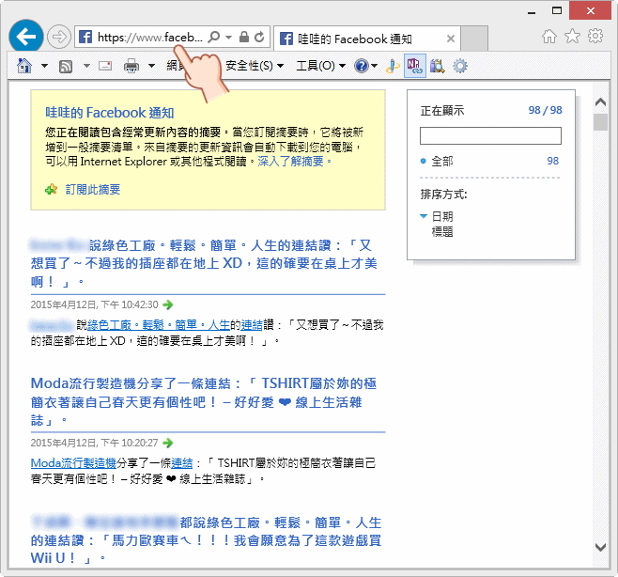Refresh the page
This screenshot has height=577, width=618.
[x=259, y=37]
